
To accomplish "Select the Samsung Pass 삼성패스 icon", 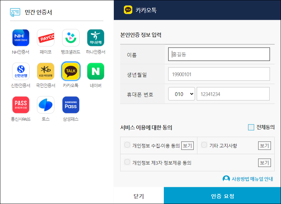I will [71, 105].
